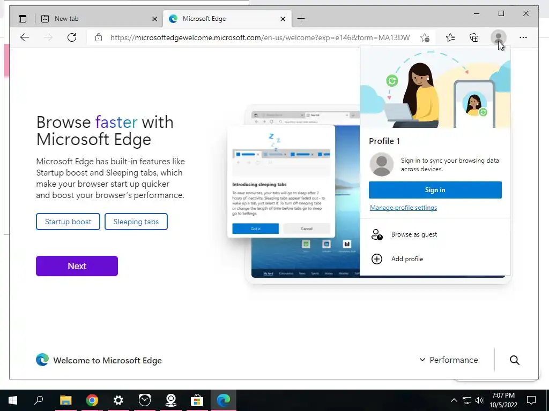The image size is (549, 411).
Task: Click the Edge logo beside Welcome text
Action: pyautogui.click(x=42, y=360)
